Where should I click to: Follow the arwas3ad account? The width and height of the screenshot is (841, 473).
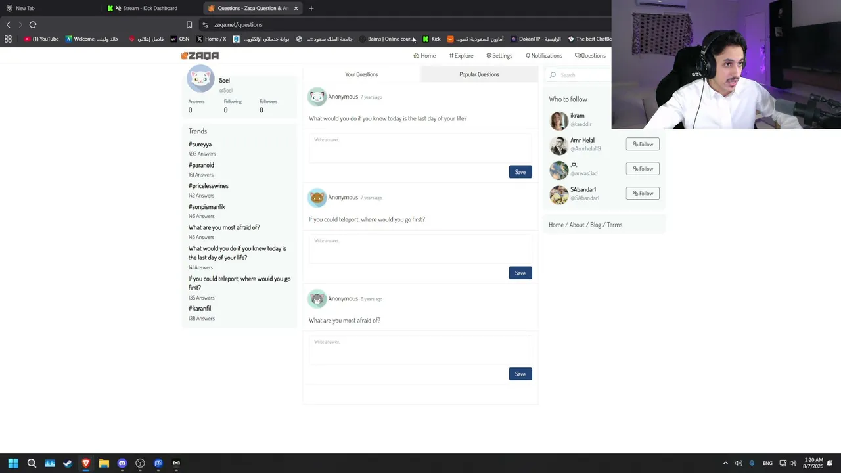tap(643, 169)
